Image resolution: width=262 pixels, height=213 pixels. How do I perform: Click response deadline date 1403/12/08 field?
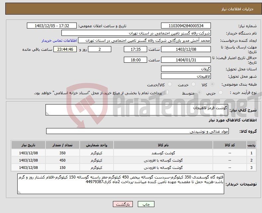[x=186, y=49]
